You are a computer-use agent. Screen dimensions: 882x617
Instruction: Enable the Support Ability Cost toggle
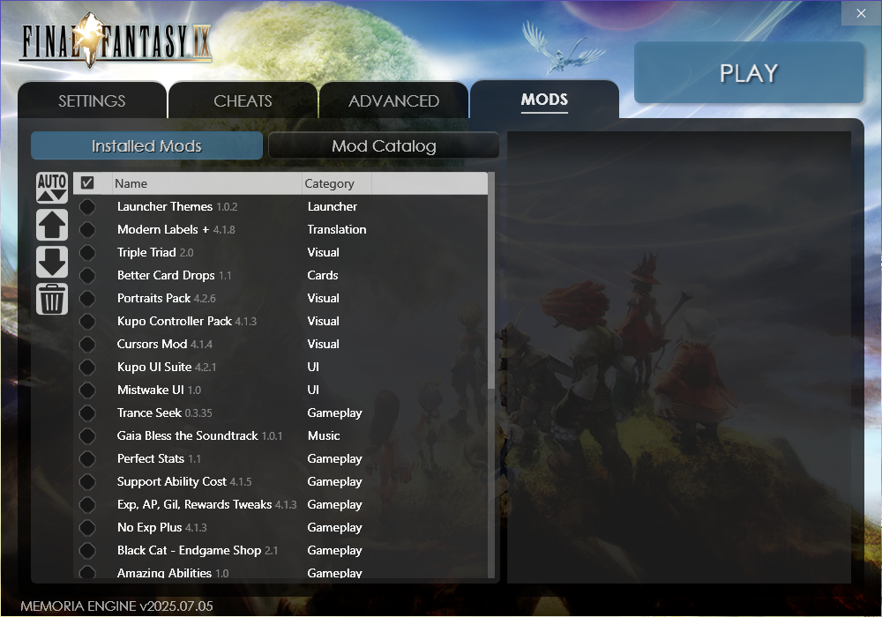pyautogui.click(x=87, y=481)
